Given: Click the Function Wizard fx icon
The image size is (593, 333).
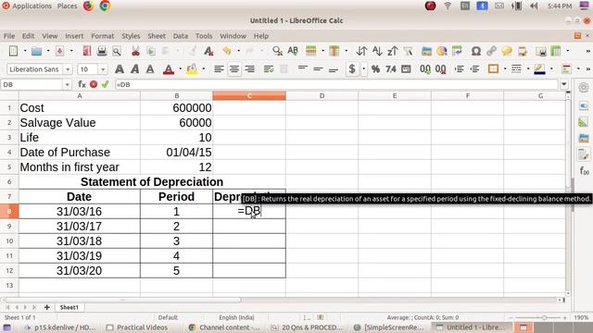Looking at the screenshot, I should pyautogui.click(x=82, y=84).
